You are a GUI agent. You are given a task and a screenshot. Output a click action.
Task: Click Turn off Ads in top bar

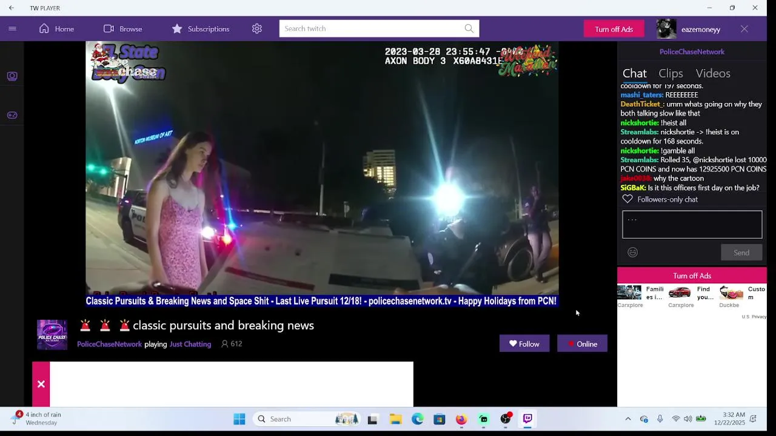614,29
